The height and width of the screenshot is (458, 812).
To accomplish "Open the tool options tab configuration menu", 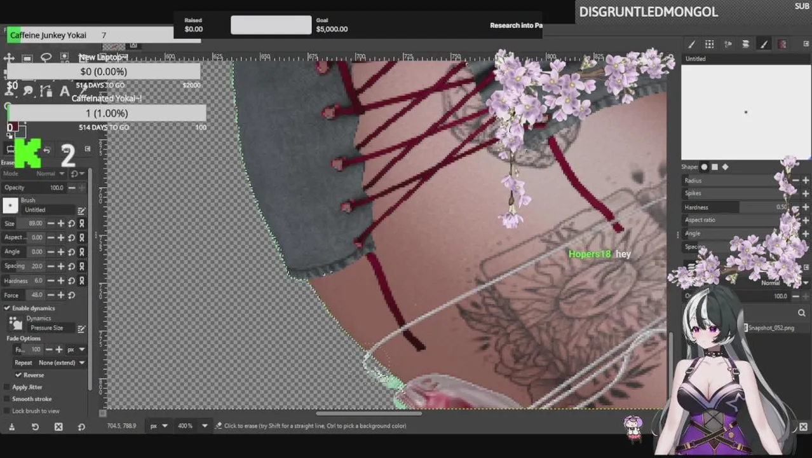I will point(88,149).
